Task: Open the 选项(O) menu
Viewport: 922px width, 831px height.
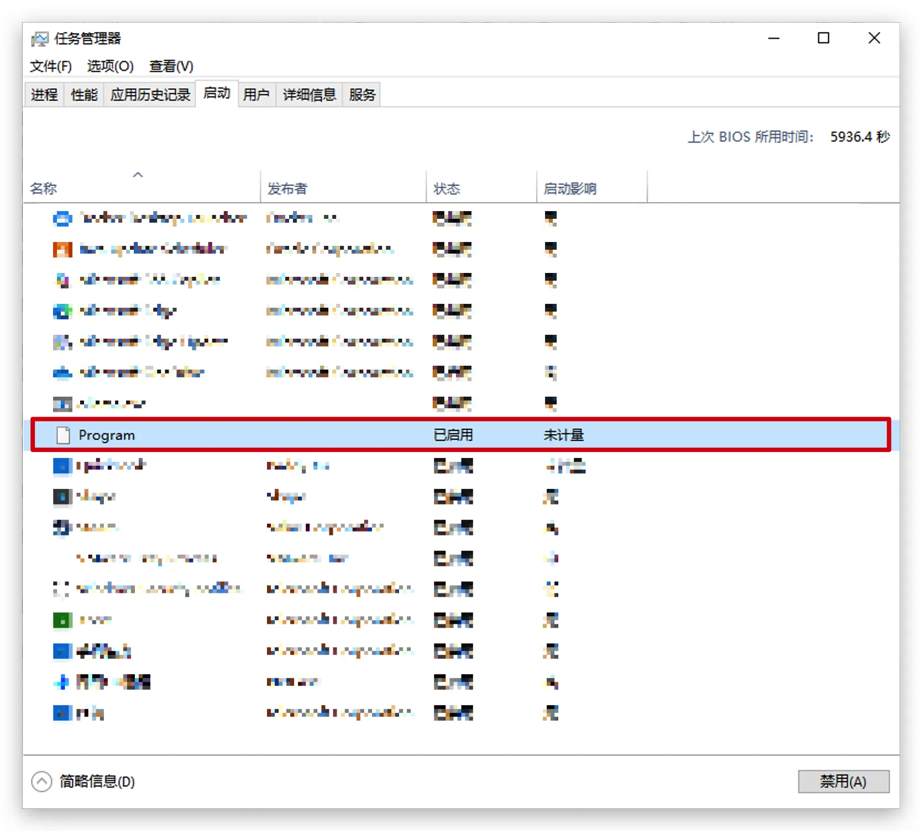Action: coord(110,66)
